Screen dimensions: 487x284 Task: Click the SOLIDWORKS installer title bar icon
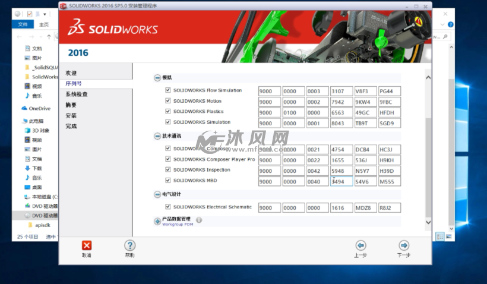(64, 6)
